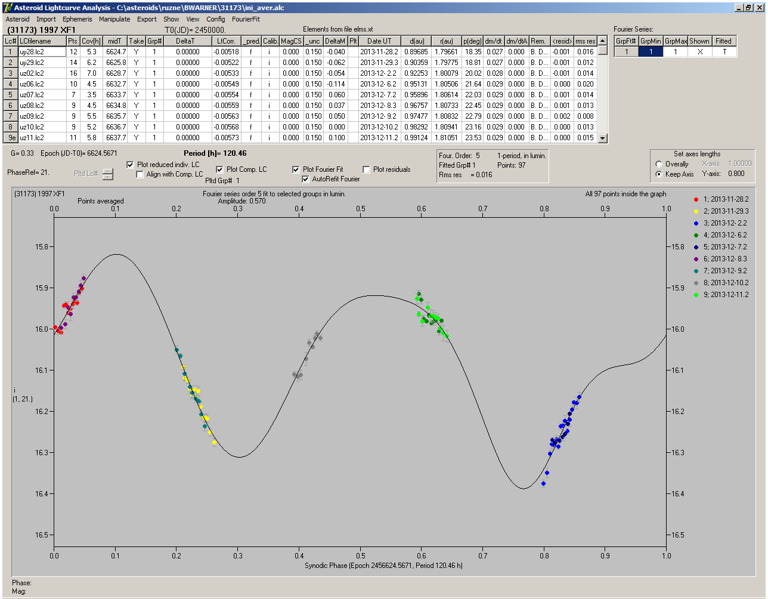This screenshot has width=768, height=599.
Task: Open the Import menu
Action: tap(46, 19)
